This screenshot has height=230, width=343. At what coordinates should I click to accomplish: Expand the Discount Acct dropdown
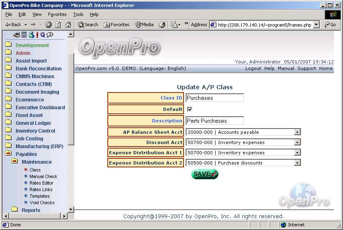click(298, 142)
